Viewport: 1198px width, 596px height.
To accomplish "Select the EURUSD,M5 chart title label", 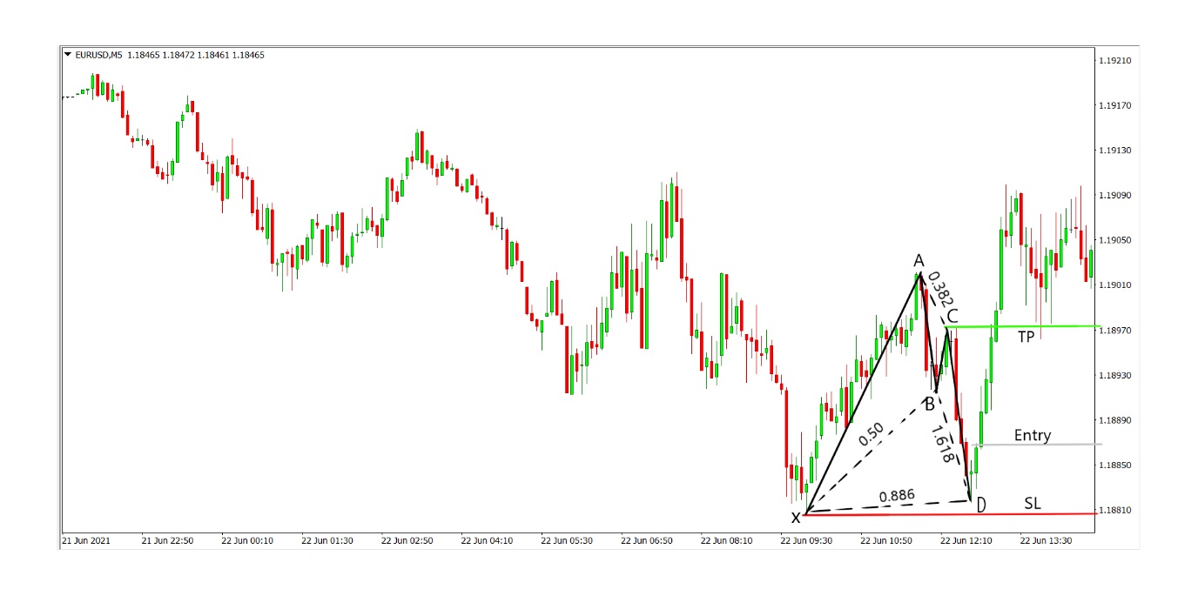I will 99,53.
